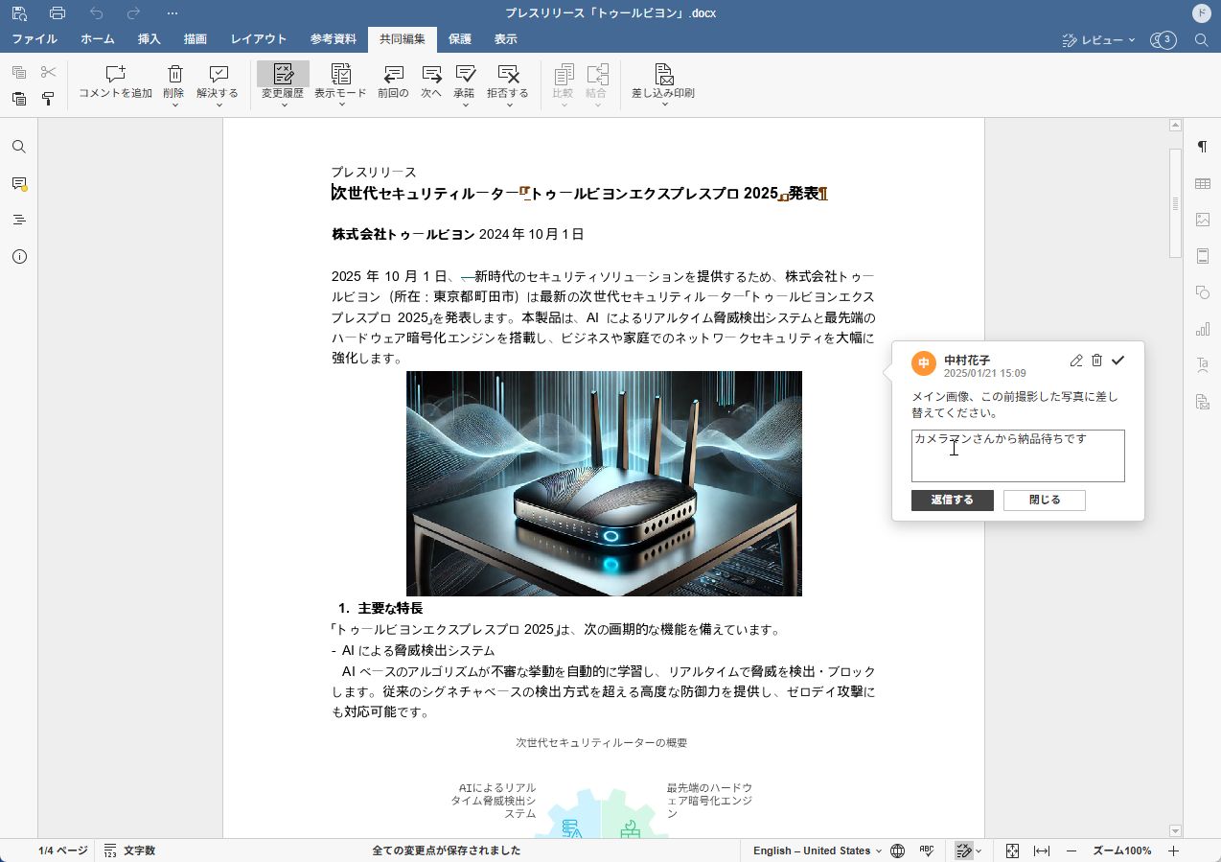Open the document info panel
1221x862 pixels.
19,256
